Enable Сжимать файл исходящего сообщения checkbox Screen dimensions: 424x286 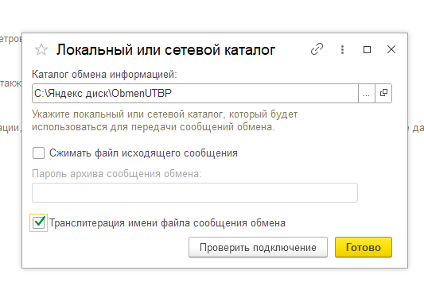point(38,153)
